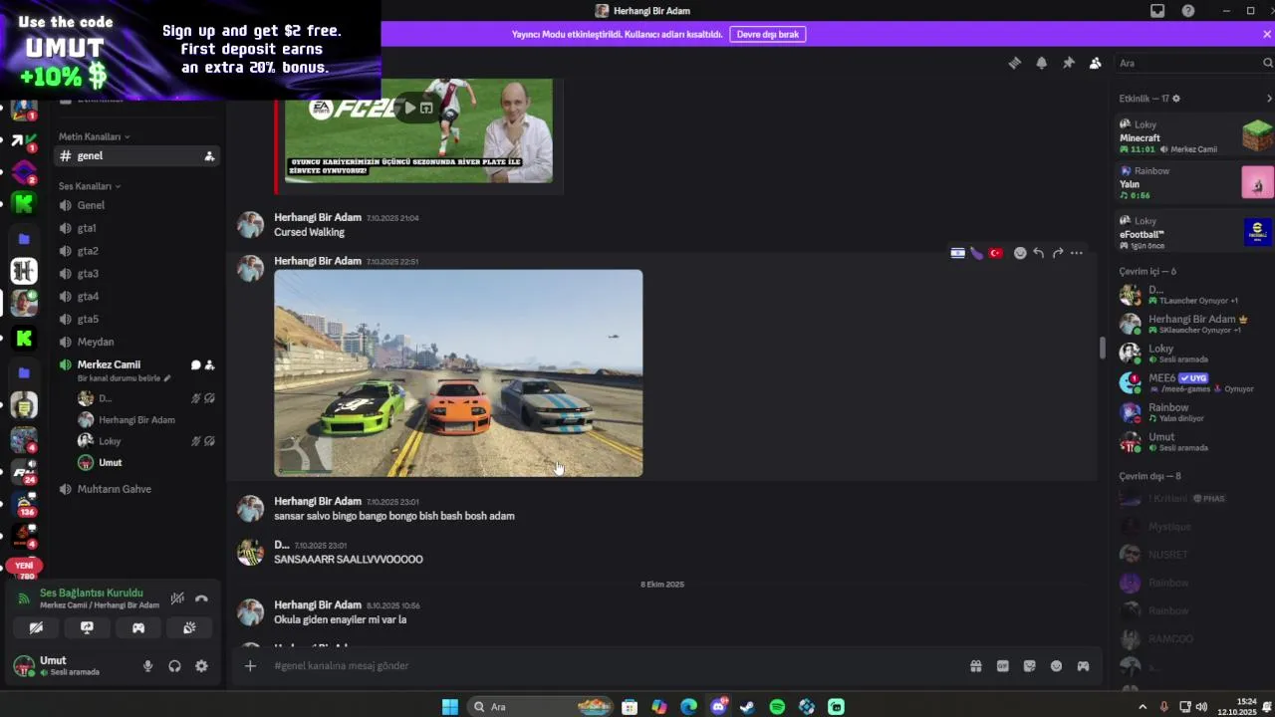Open user settings gear
The image size is (1275, 717).
click(x=201, y=666)
